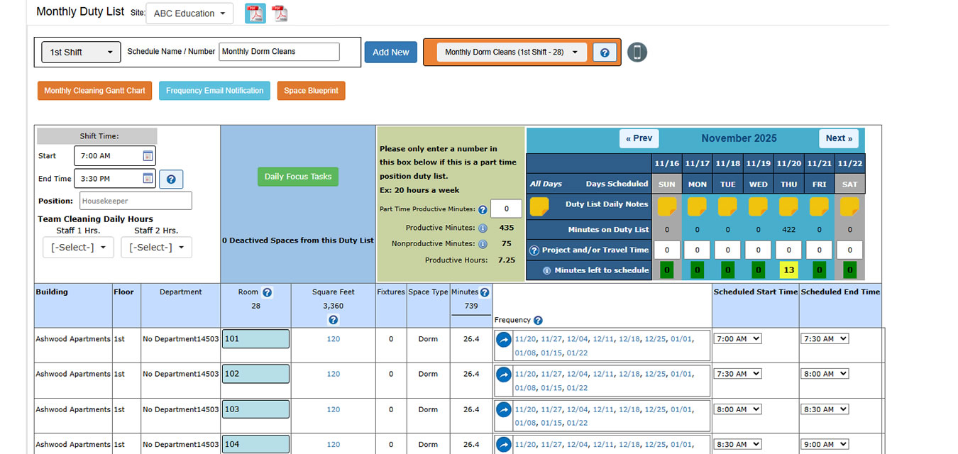The image size is (958, 454).
Task: Click info icon next to Productive Minutes
Action: [483, 228]
